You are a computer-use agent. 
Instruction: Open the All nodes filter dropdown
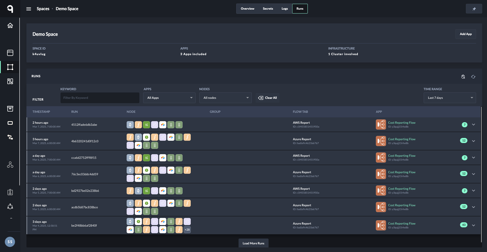tap(226, 98)
